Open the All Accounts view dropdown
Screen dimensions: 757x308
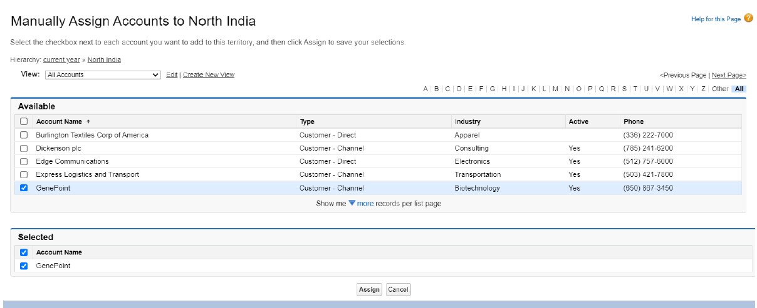(x=103, y=75)
